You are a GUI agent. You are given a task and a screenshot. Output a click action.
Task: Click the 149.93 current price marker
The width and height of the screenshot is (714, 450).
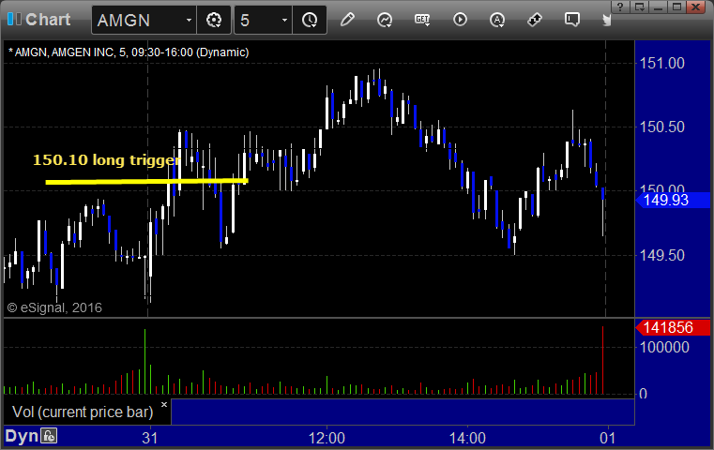[x=673, y=200]
